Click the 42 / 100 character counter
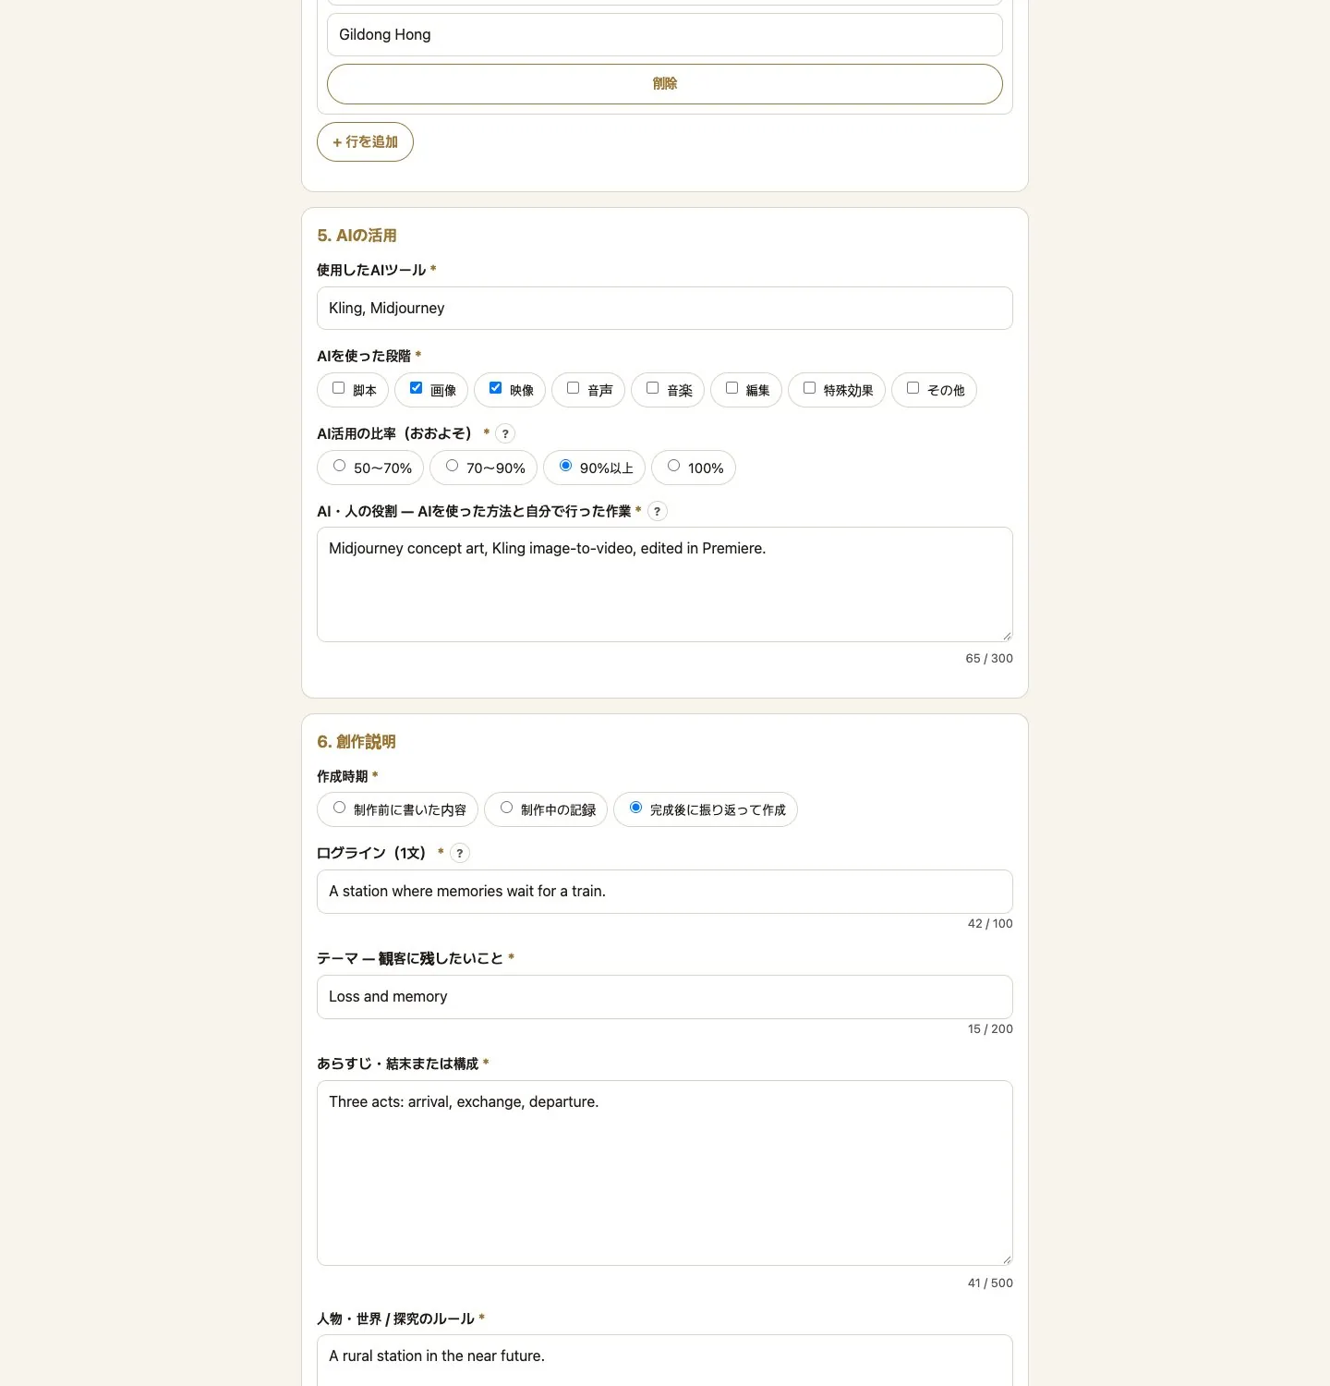Viewport: 1330px width, 1386px height. (990, 924)
